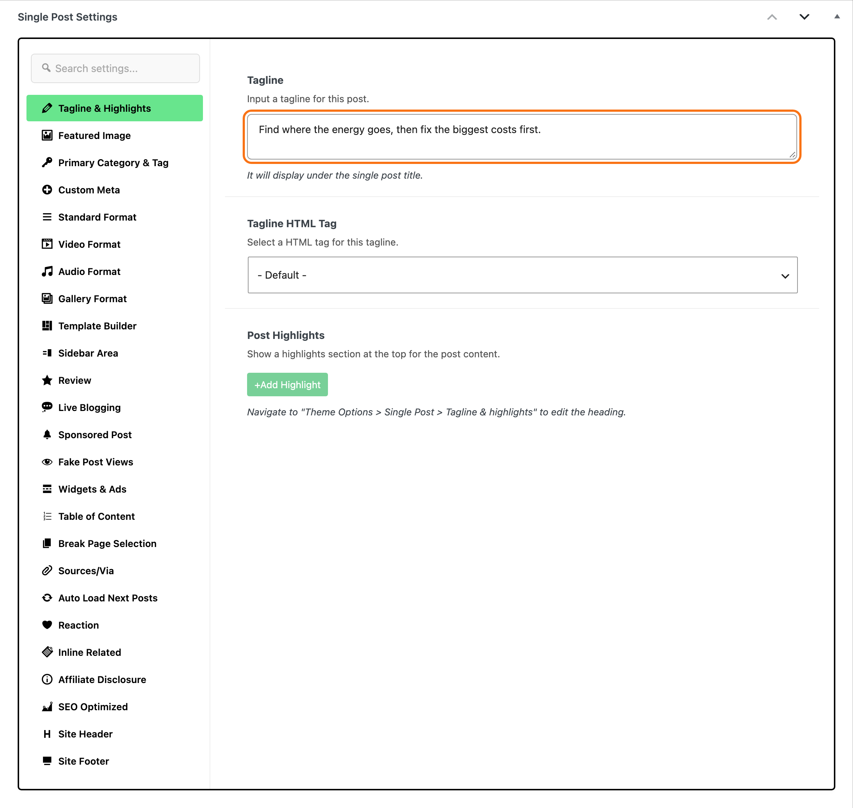Viewport: 853px width, 808px height.
Task: Move Single Post Settings panel down
Action: click(804, 17)
